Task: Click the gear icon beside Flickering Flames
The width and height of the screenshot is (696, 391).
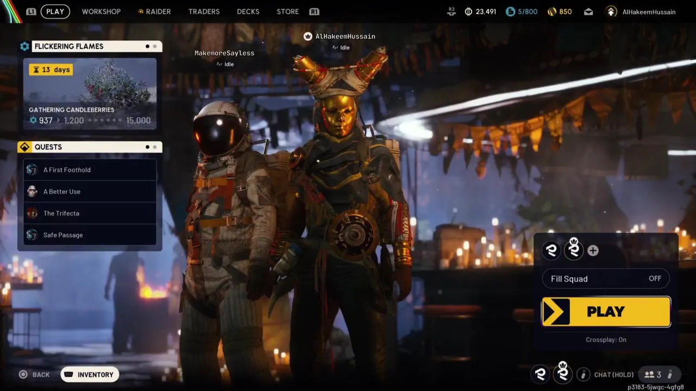Action: (24, 47)
